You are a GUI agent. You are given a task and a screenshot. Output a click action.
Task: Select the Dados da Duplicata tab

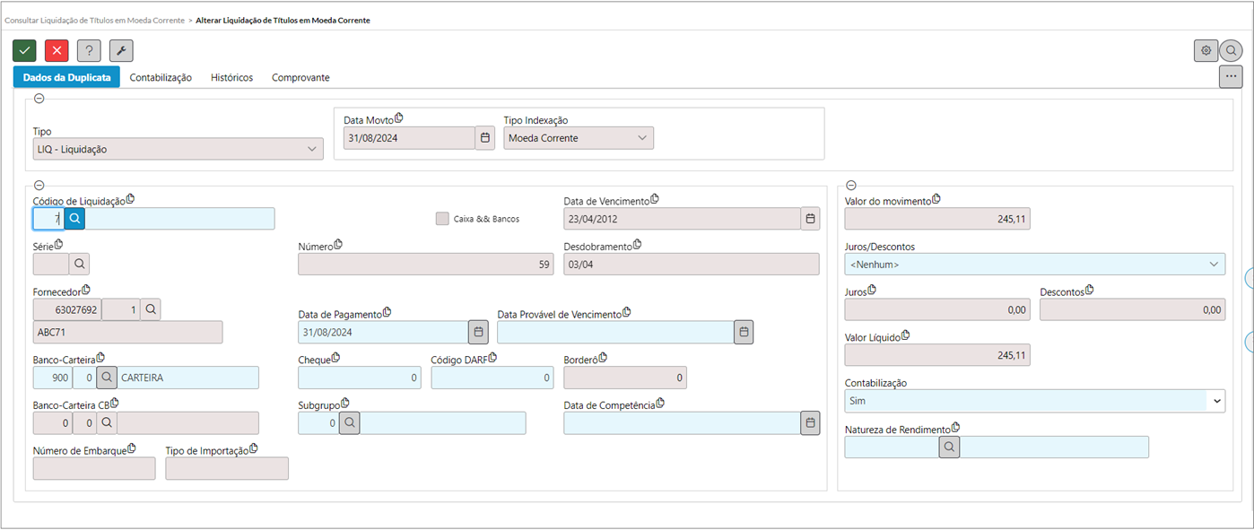click(x=66, y=77)
